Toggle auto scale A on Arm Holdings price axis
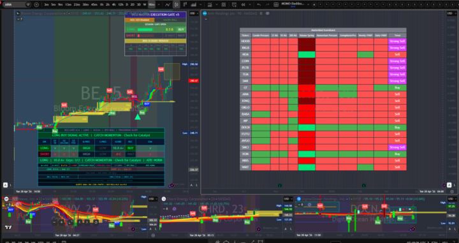459x243 pixels. (x=449, y=185)
